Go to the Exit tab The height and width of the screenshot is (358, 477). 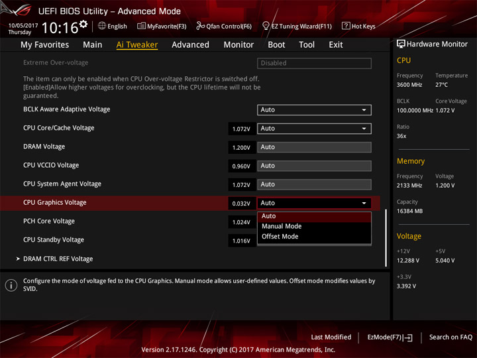(335, 45)
